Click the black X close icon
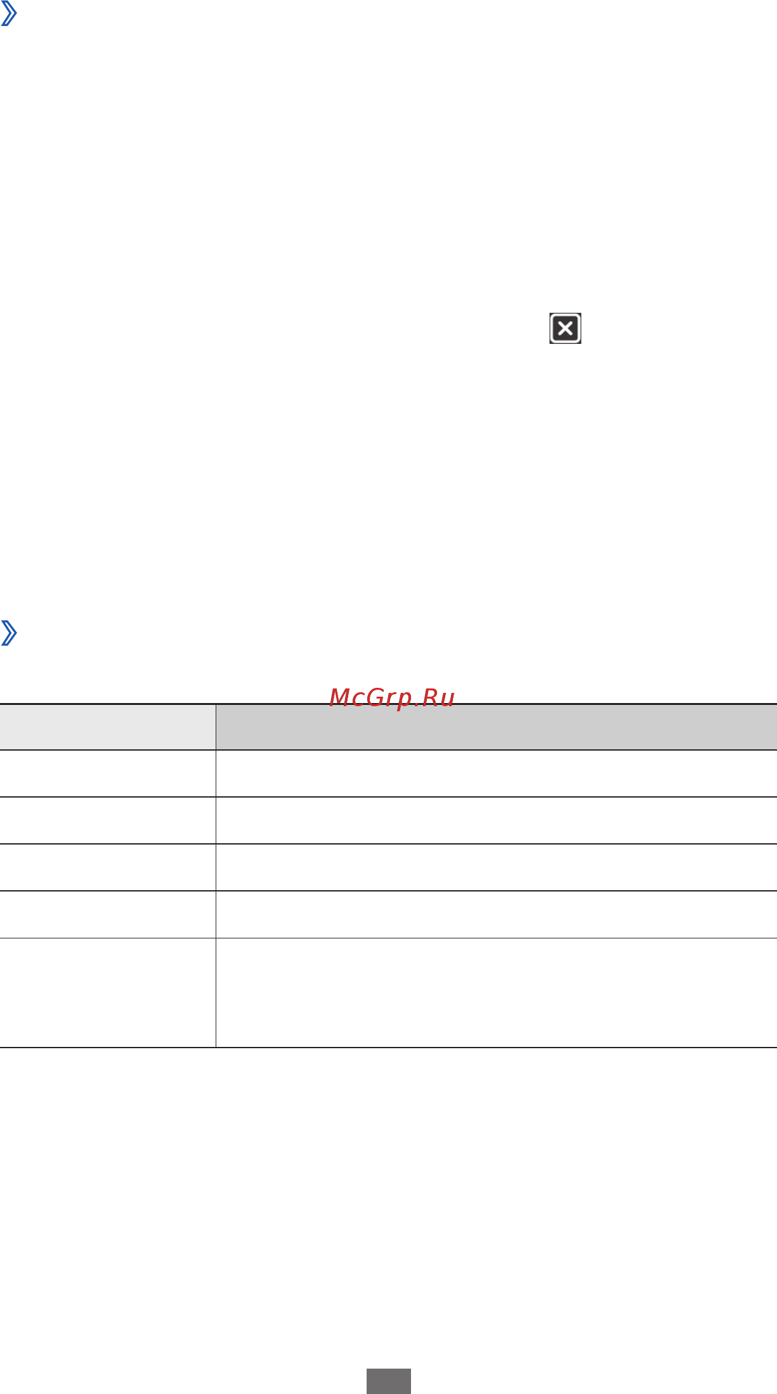Viewport: 777px width, 1394px height. 565,328
